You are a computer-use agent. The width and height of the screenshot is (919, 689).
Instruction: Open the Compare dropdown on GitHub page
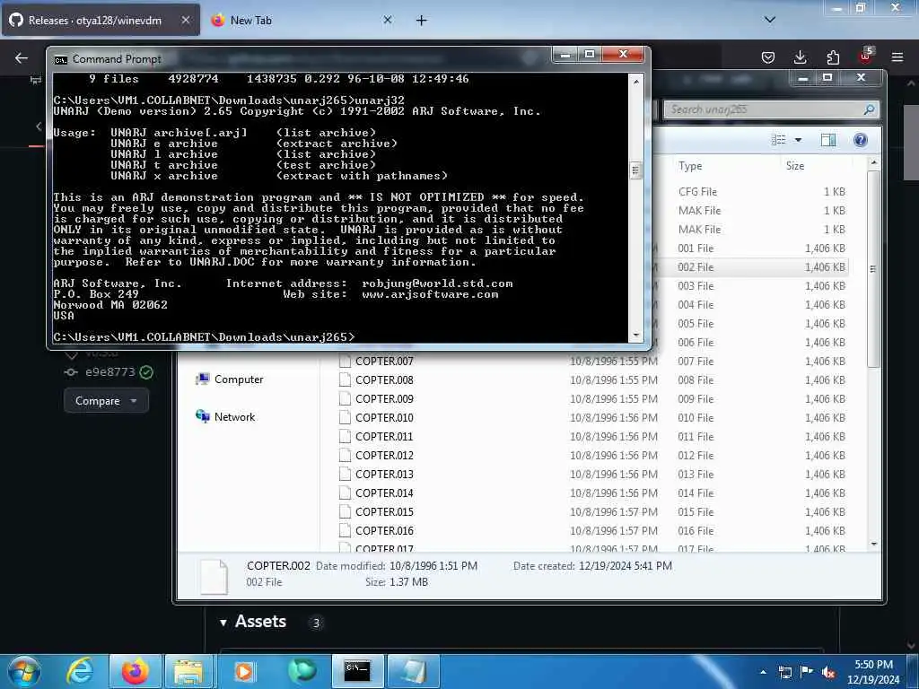click(106, 401)
